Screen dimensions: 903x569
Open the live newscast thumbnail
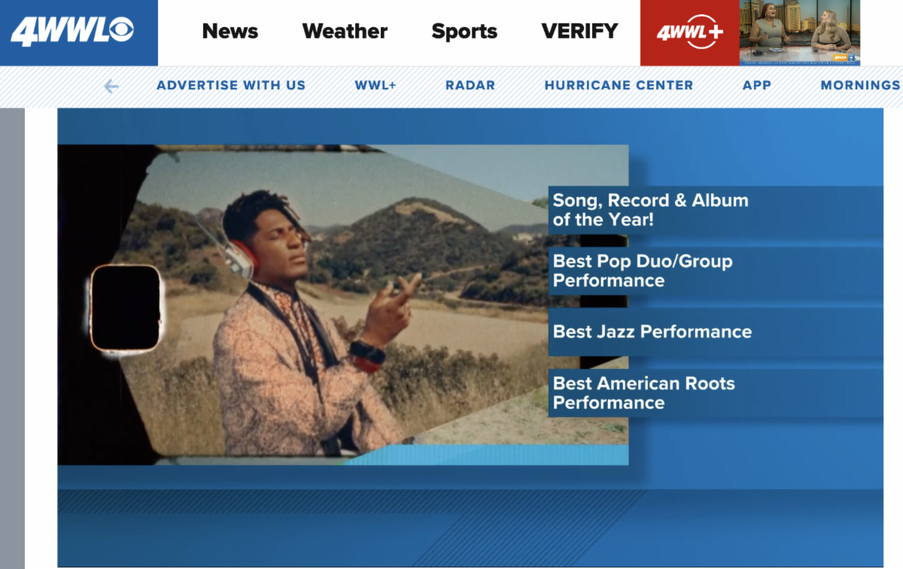(x=800, y=33)
